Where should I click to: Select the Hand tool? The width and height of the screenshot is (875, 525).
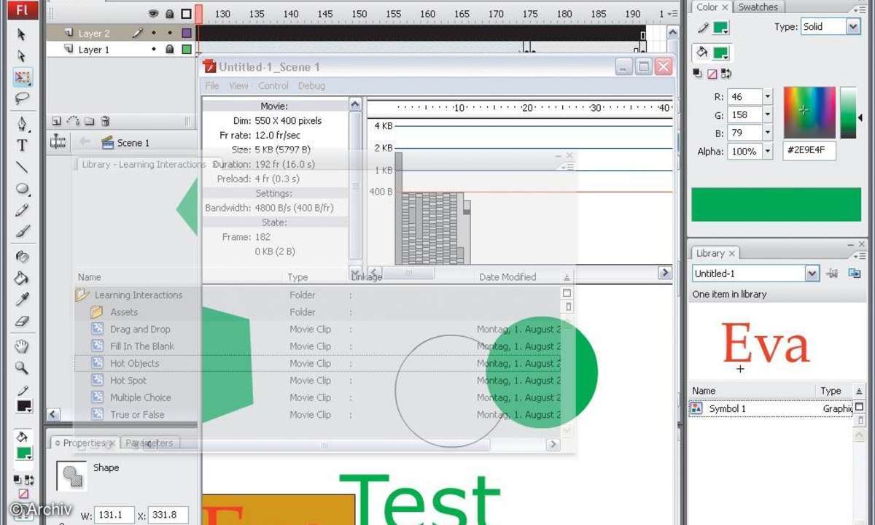coord(22,346)
